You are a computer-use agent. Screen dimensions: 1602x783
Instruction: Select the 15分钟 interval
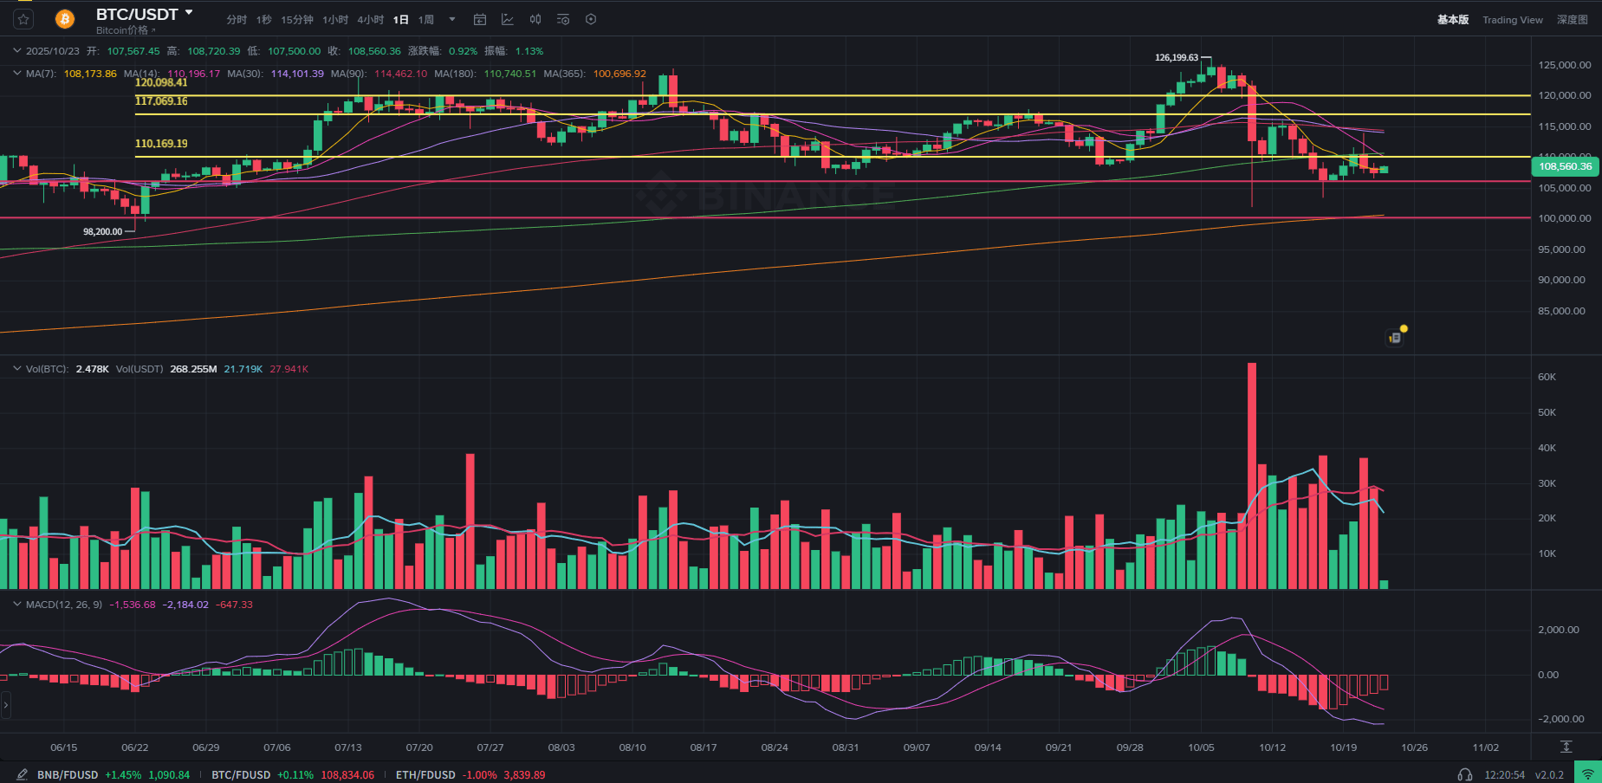click(297, 19)
